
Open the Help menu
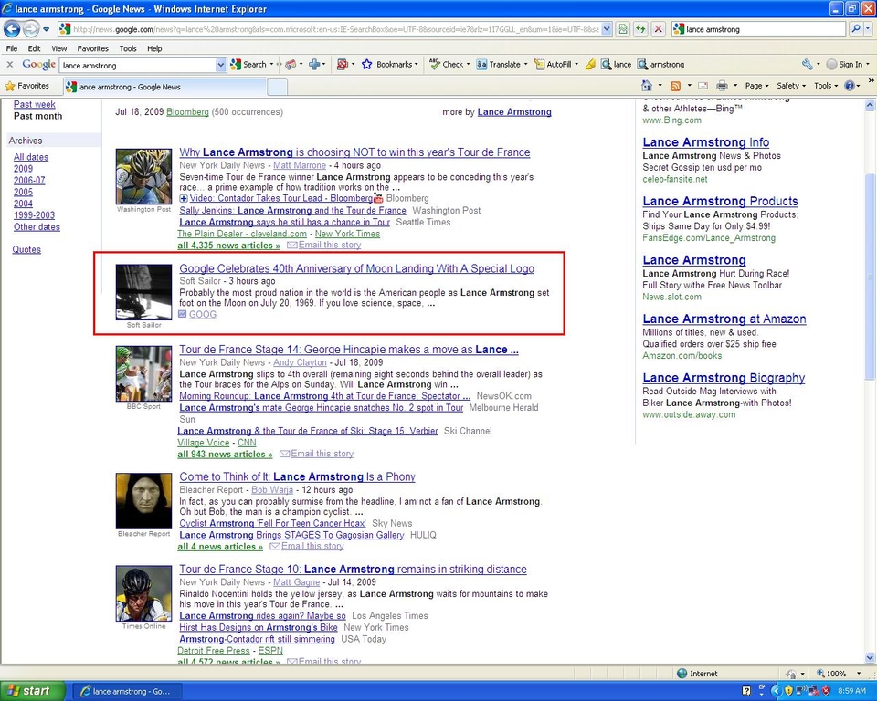[x=154, y=48]
